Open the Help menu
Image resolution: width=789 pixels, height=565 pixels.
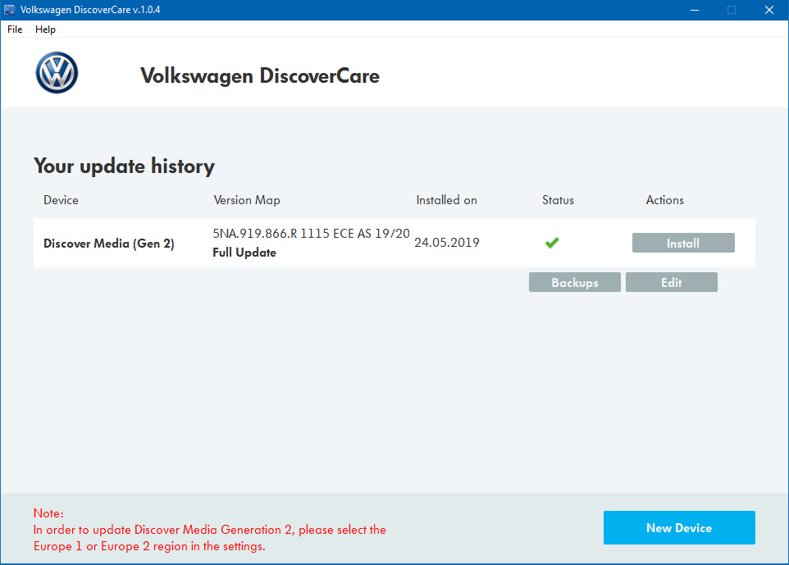tap(45, 30)
